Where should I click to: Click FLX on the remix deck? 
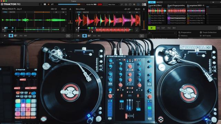169,28
